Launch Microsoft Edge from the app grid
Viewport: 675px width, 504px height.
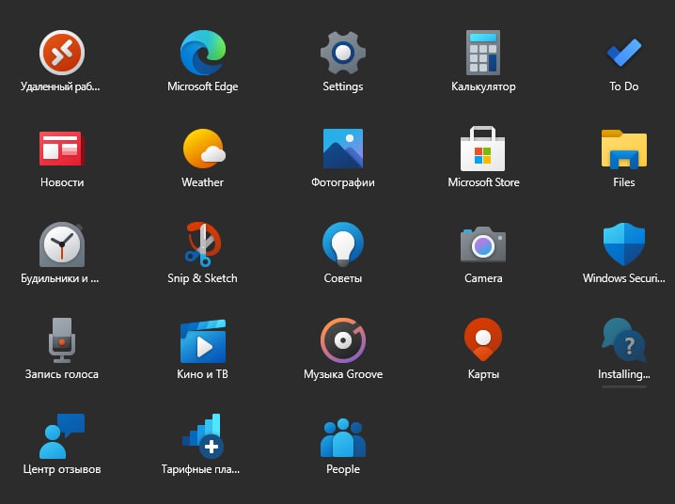pos(203,53)
